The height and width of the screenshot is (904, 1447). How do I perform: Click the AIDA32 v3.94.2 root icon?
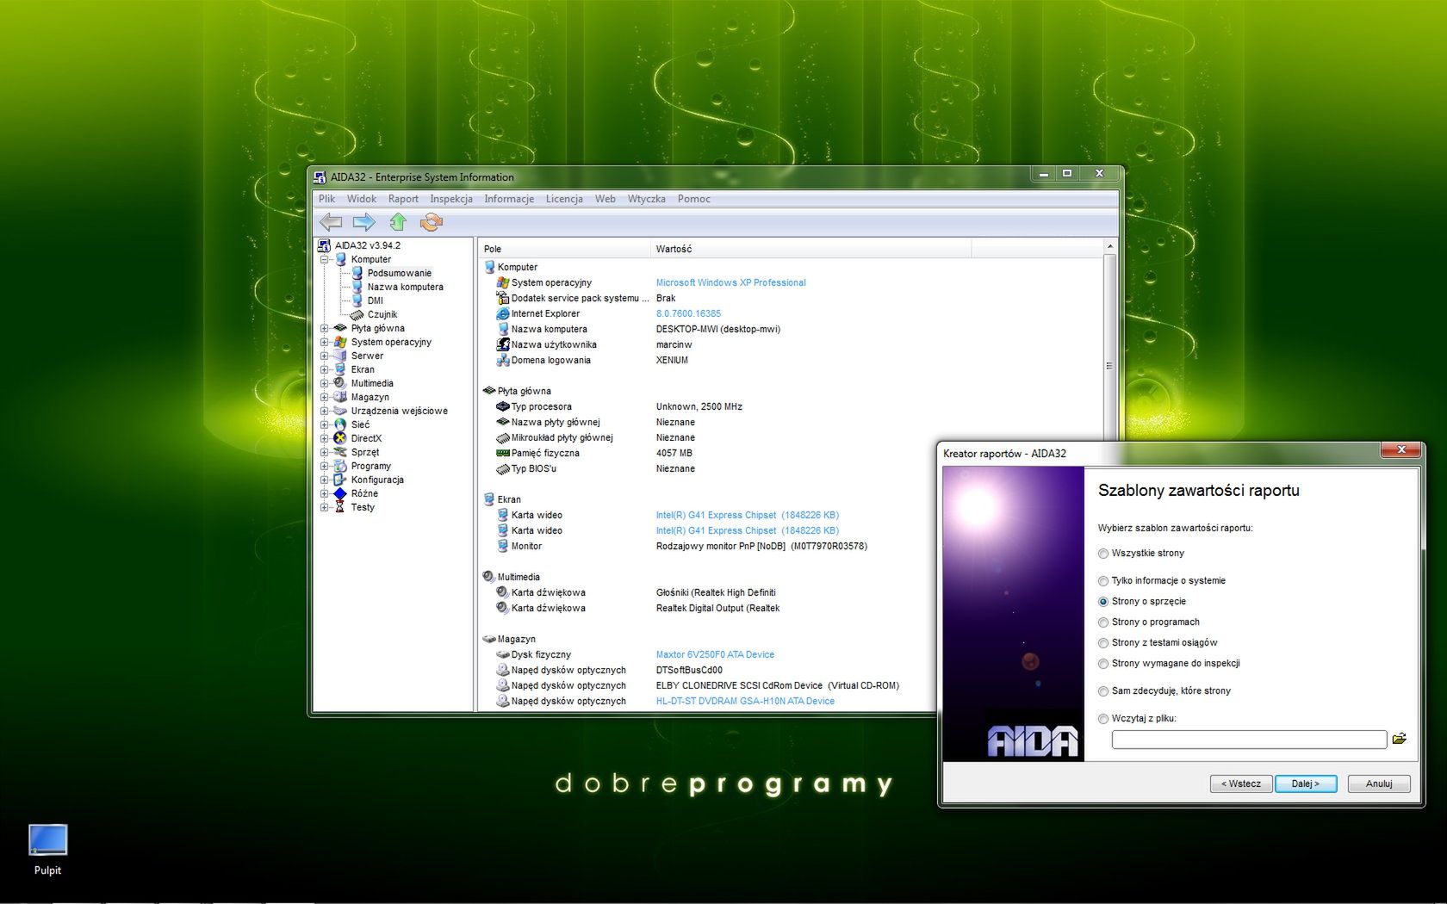coord(325,245)
